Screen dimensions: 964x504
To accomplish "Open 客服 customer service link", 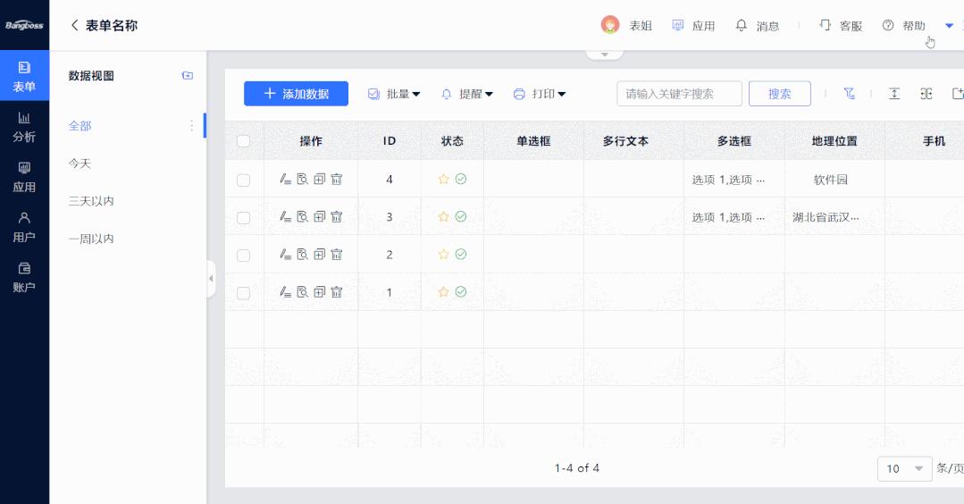I will click(x=841, y=25).
